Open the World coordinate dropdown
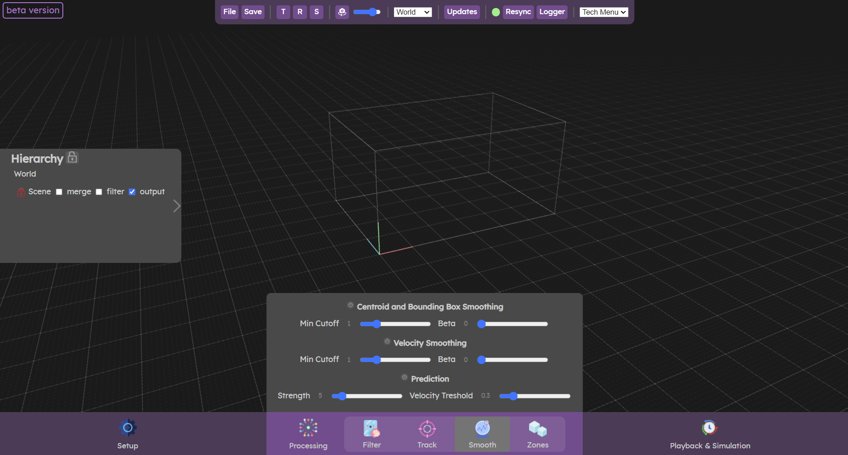This screenshot has width=848, height=455. coord(412,12)
